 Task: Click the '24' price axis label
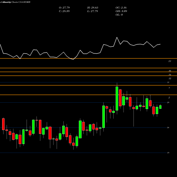168,127
